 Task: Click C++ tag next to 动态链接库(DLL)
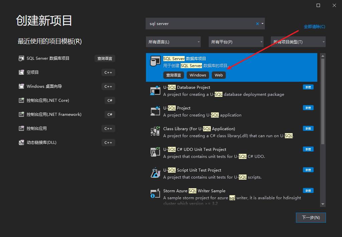point(108,143)
